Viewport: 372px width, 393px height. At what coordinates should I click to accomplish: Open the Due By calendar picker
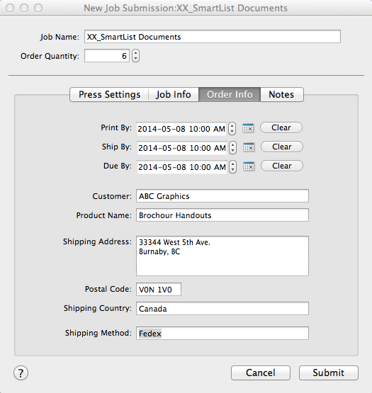[249, 166]
